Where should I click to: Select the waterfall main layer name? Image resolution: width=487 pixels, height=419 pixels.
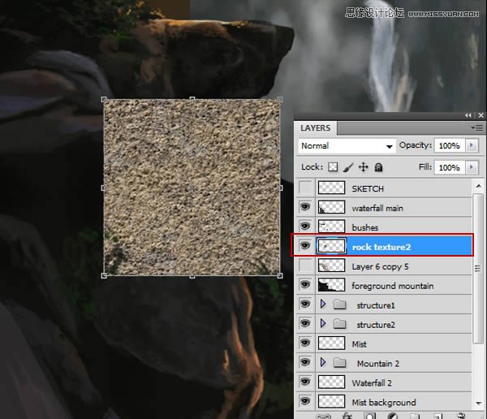click(377, 208)
